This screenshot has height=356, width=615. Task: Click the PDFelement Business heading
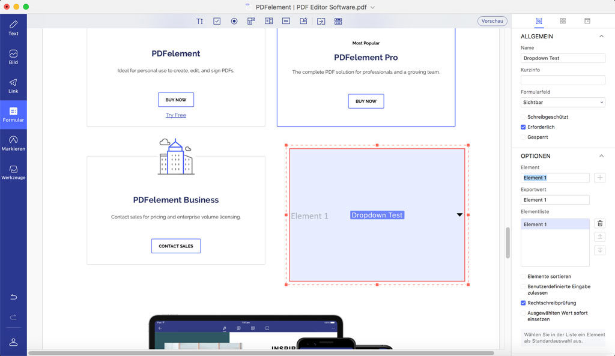click(176, 200)
